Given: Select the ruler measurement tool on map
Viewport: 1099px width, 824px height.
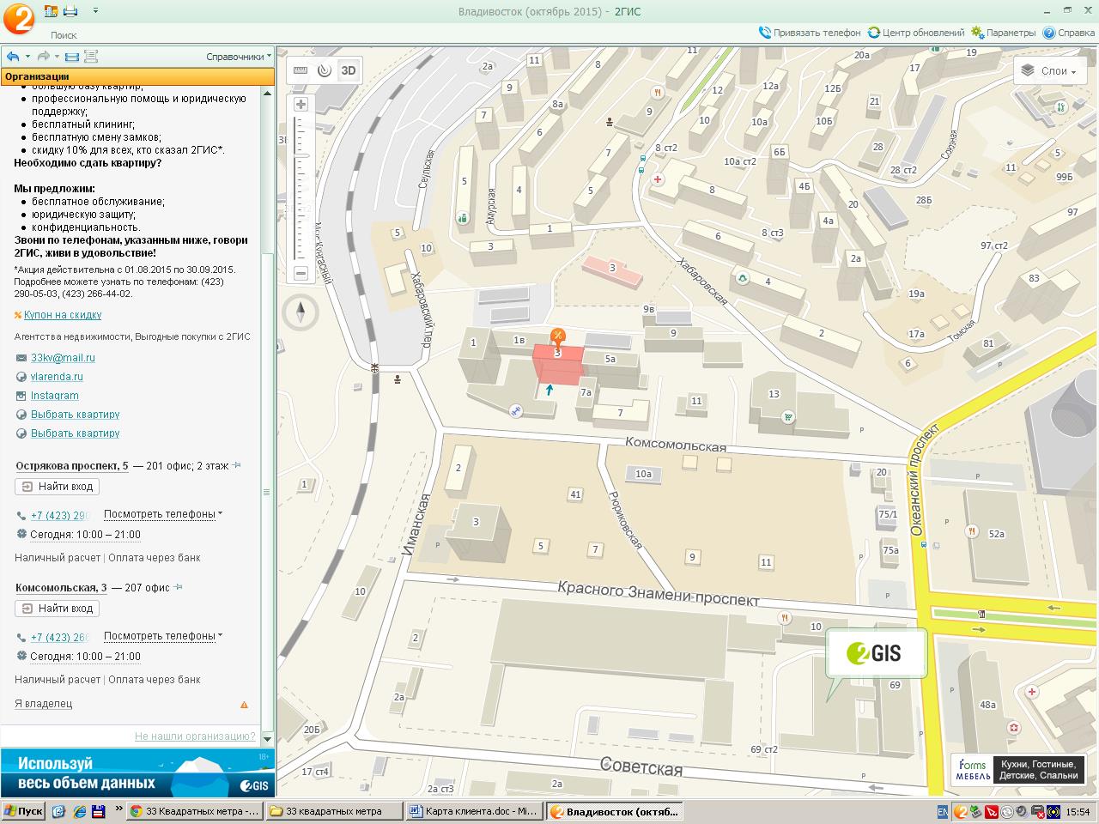Looking at the screenshot, I should coord(301,70).
